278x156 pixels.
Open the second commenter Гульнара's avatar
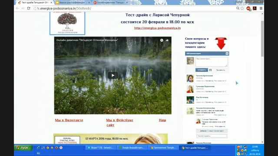click(x=190, y=89)
